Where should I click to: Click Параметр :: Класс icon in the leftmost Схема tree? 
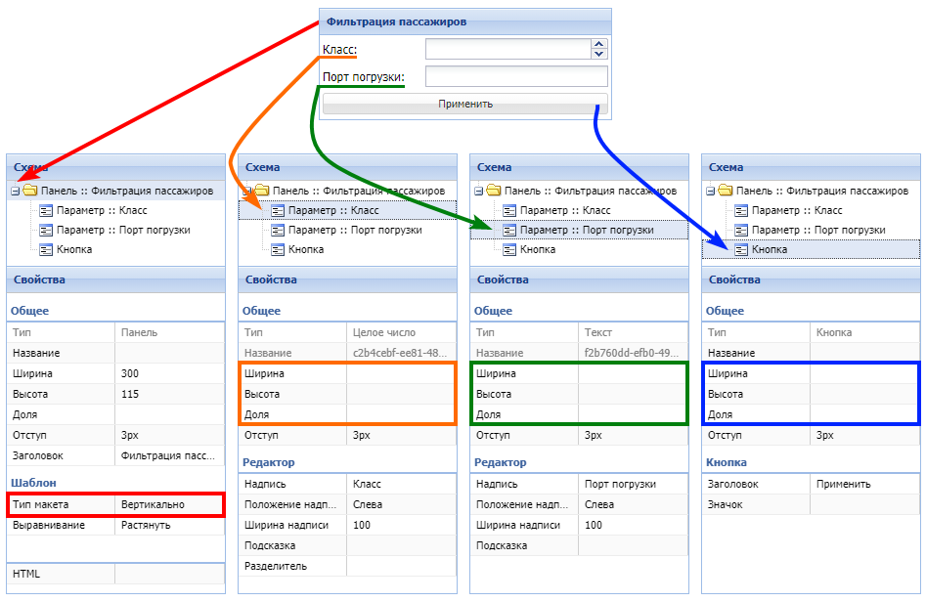[x=46, y=210]
